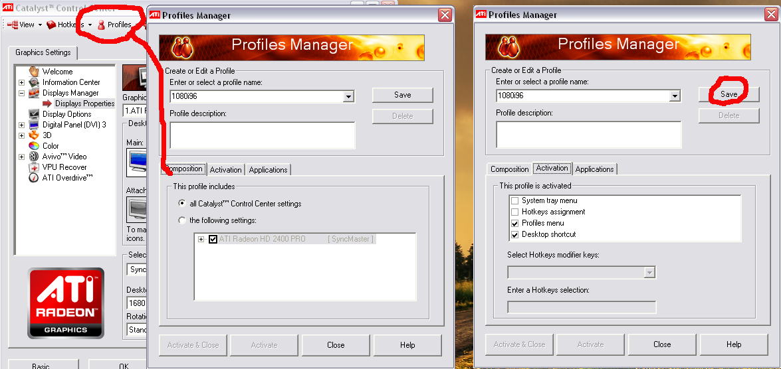Select VPU Recover in settings tree
781x369 pixels.
(x=64, y=167)
